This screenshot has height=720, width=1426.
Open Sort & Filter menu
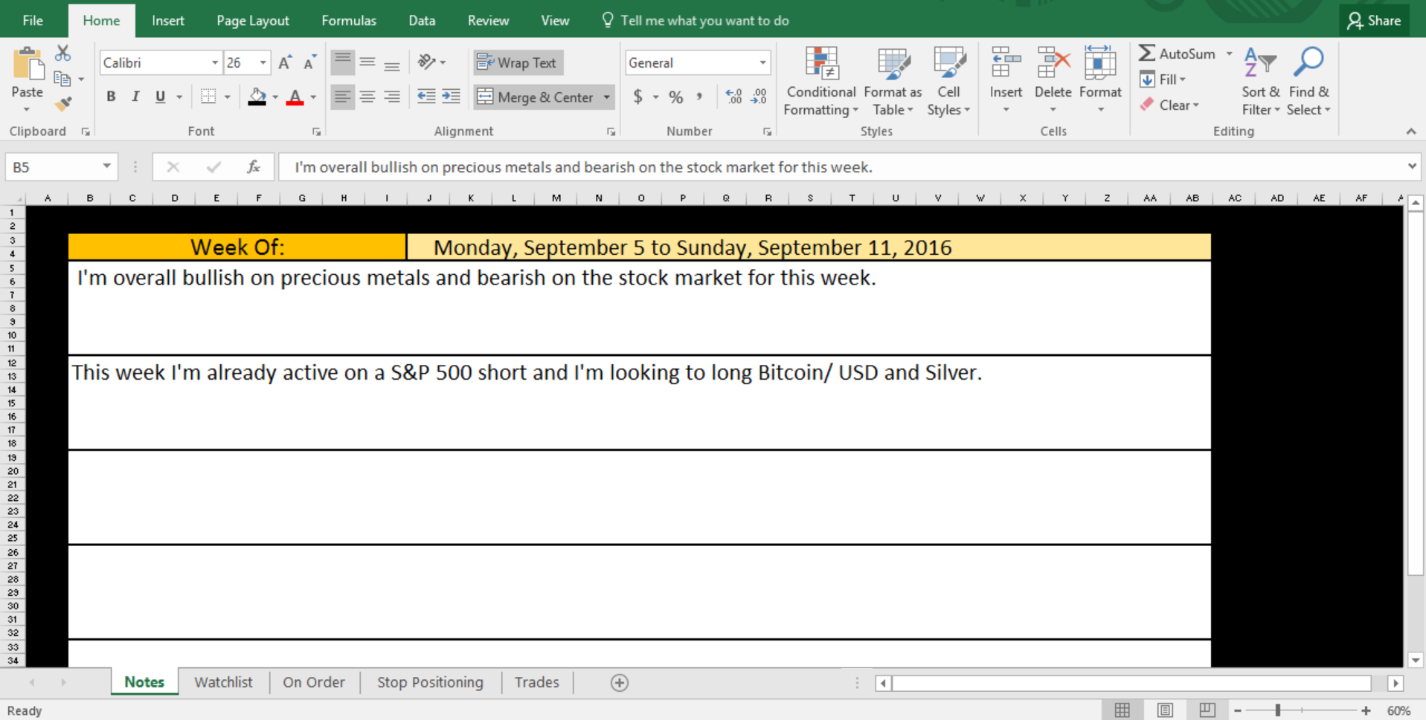[x=1261, y=82]
